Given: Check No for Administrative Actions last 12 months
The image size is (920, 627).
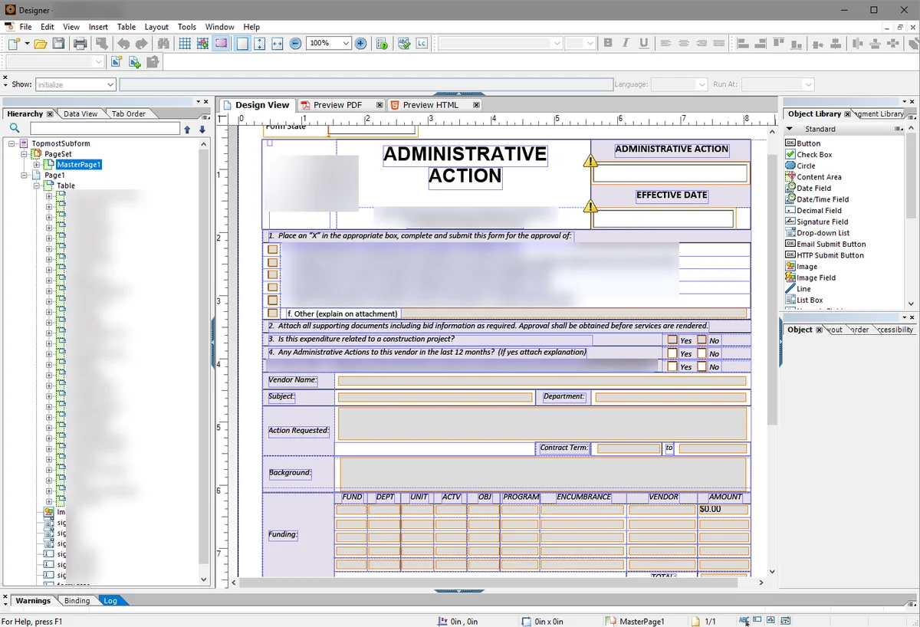Looking at the screenshot, I should click(x=701, y=353).
